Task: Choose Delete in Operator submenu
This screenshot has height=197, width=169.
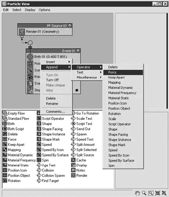Action: click(x=123, y=67)
